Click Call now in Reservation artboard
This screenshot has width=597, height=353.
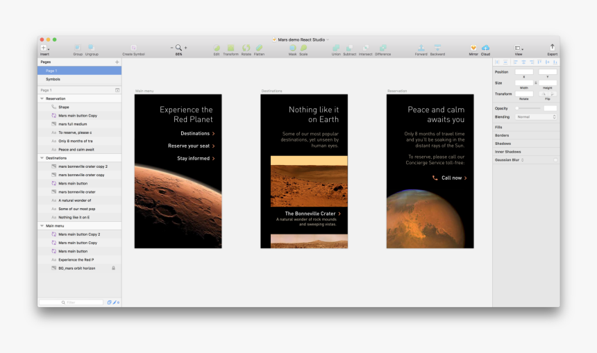[x=451, y=178]
